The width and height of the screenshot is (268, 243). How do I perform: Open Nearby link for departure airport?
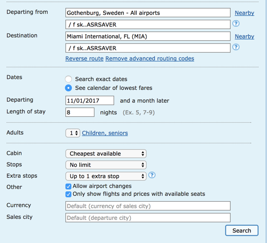(x=244, y=13)
